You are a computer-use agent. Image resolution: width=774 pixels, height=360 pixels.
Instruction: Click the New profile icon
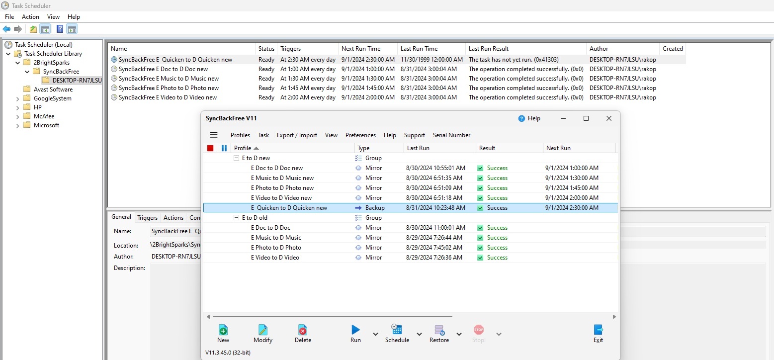(223, 330)
